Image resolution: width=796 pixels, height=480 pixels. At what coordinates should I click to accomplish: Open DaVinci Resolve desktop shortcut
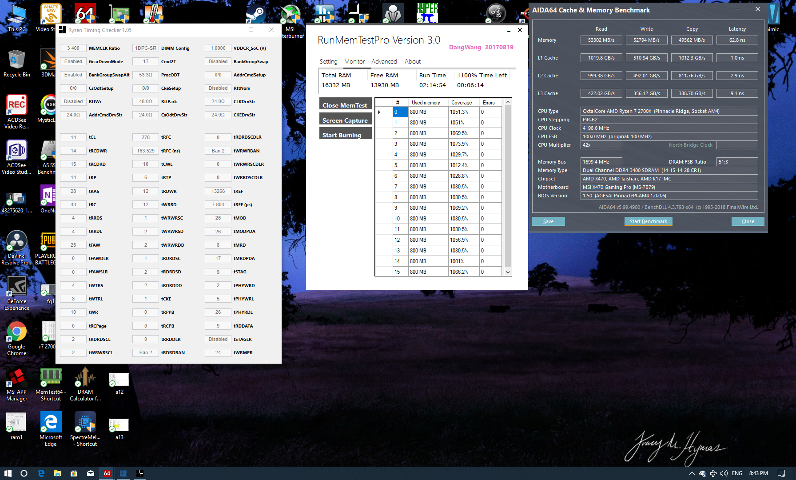click(x=17, y=248)
